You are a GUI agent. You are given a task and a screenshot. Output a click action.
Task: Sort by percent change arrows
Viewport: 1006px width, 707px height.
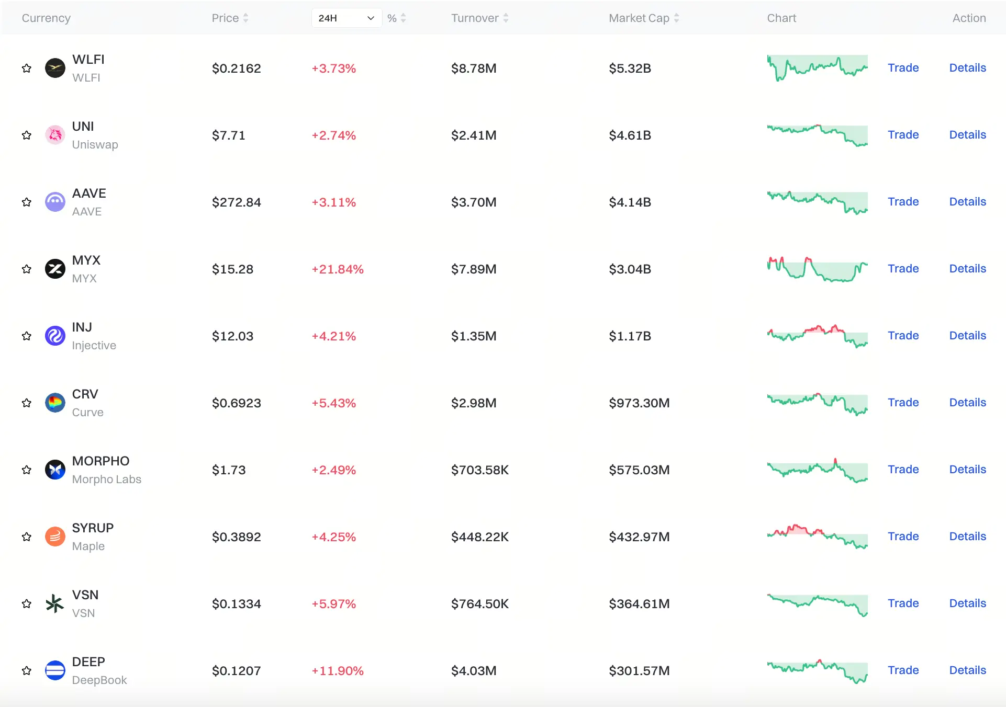pos(403,18)
